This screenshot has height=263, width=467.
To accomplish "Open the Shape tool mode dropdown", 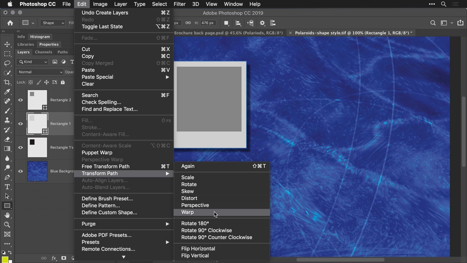I will tap(53, 23).
